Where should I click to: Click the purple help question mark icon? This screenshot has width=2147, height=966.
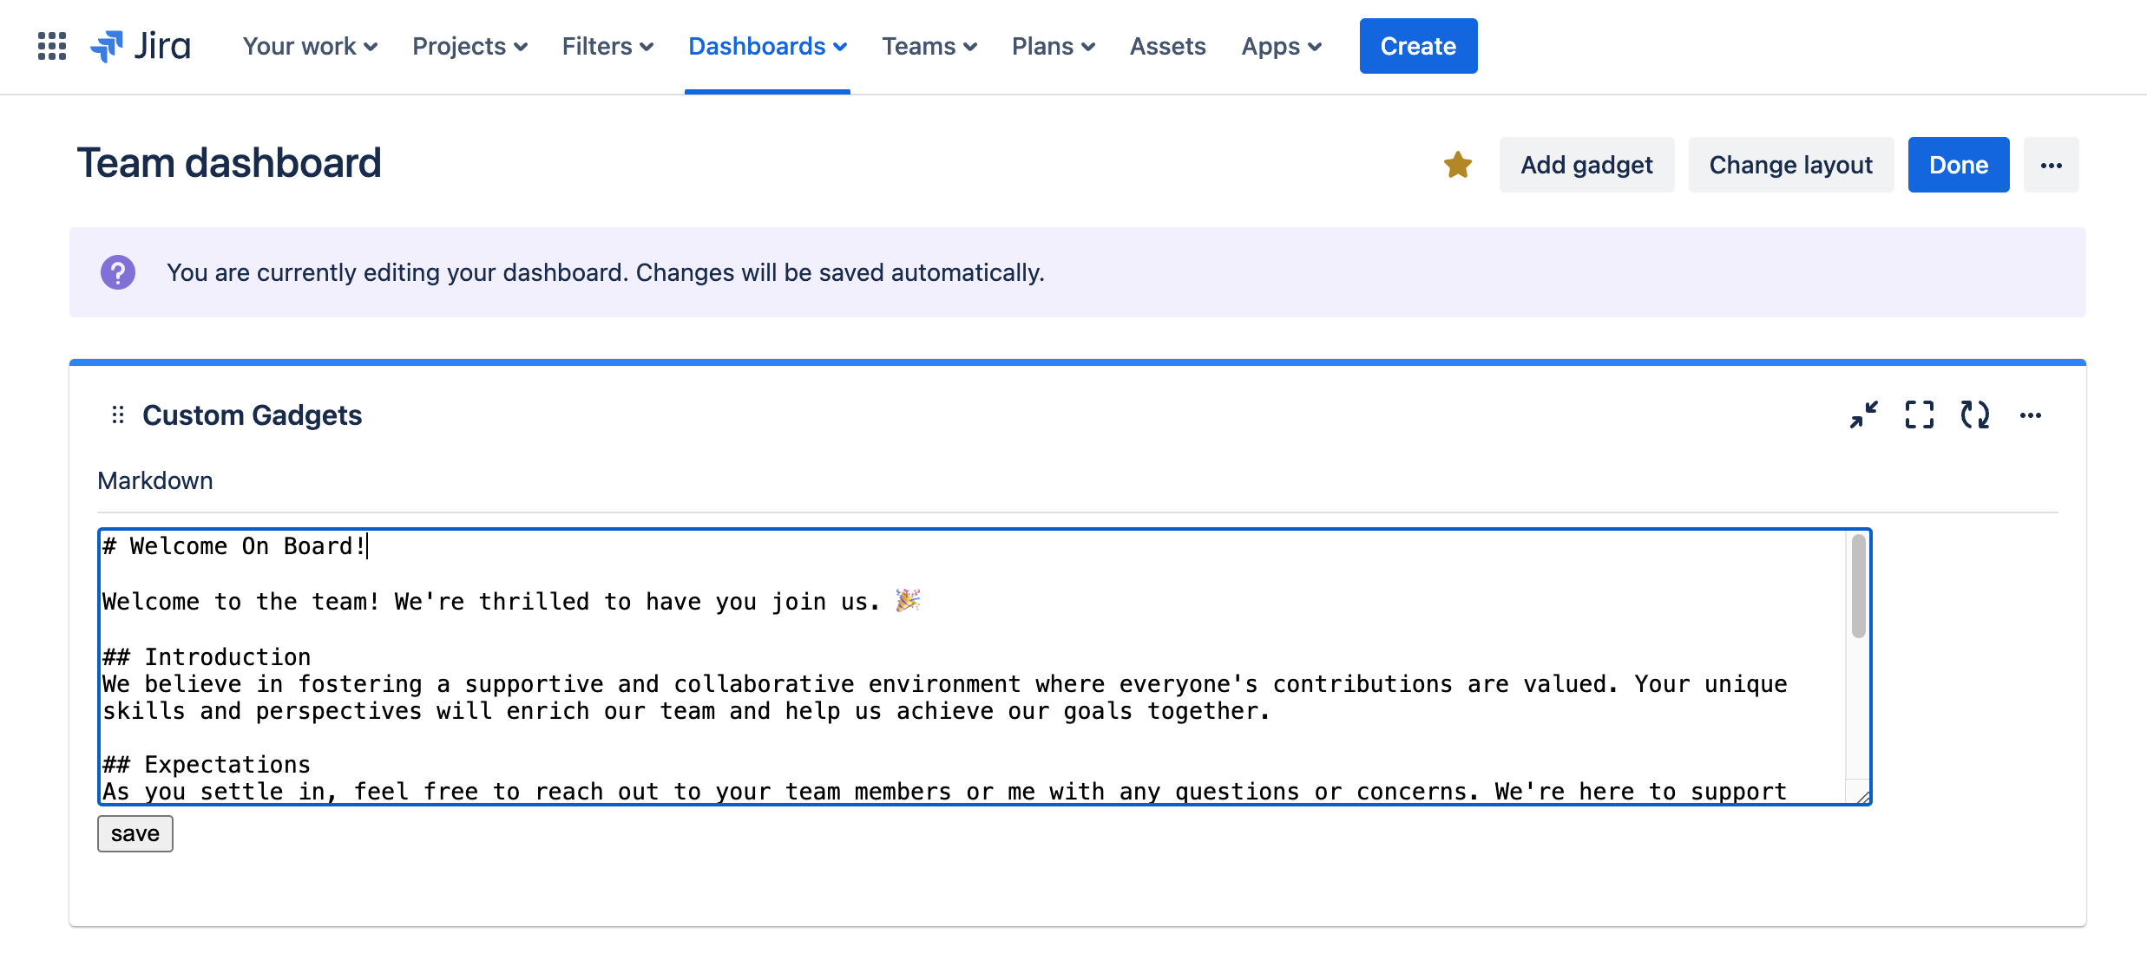118,272
